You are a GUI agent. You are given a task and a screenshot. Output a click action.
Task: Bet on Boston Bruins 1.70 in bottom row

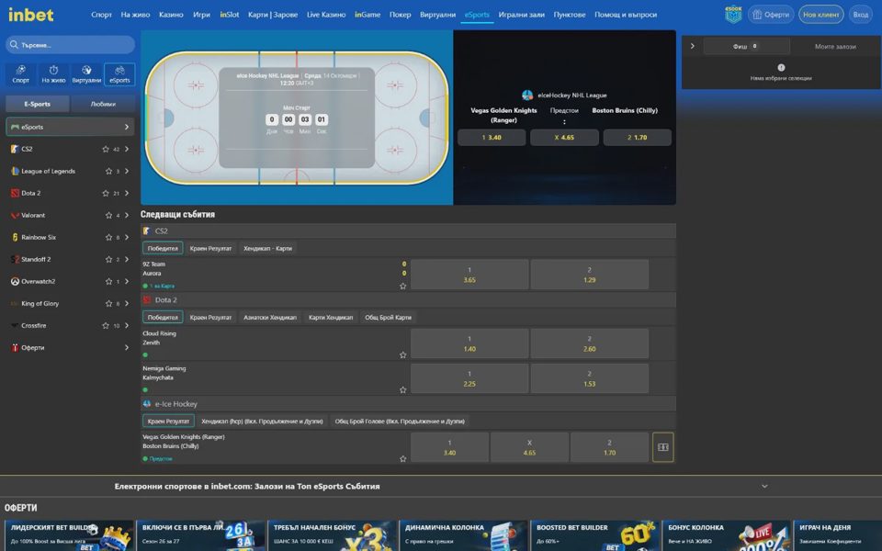point(609,447)
